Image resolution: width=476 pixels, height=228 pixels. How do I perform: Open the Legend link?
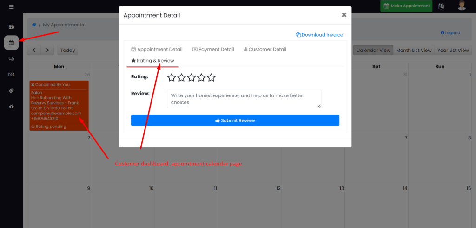(450, 33)
